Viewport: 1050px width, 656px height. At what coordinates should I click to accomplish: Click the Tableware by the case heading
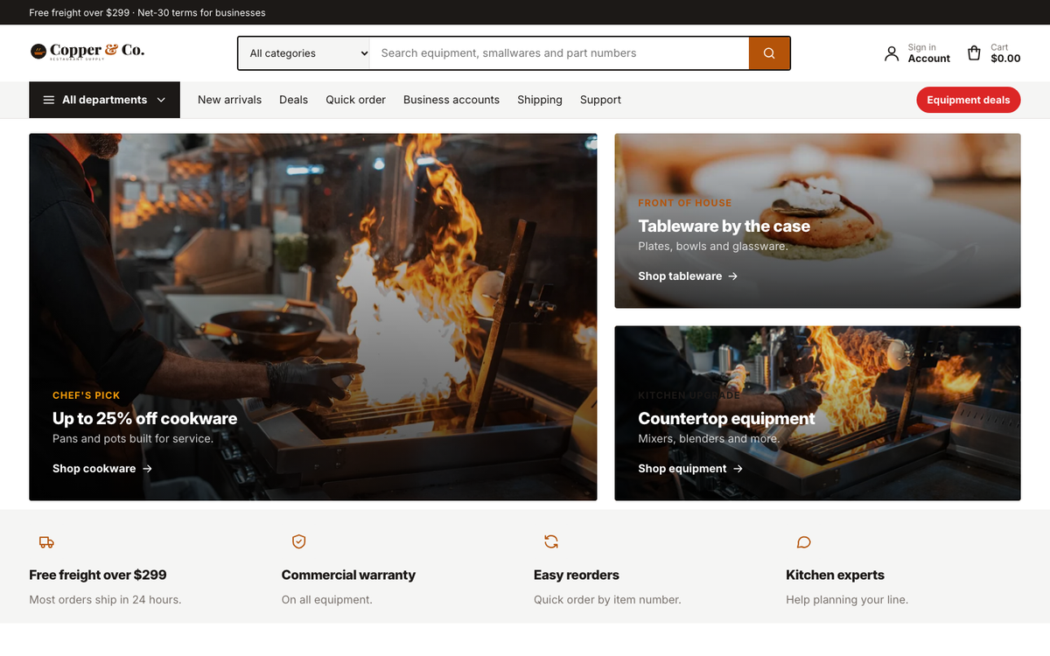click(x=724, y=226)
